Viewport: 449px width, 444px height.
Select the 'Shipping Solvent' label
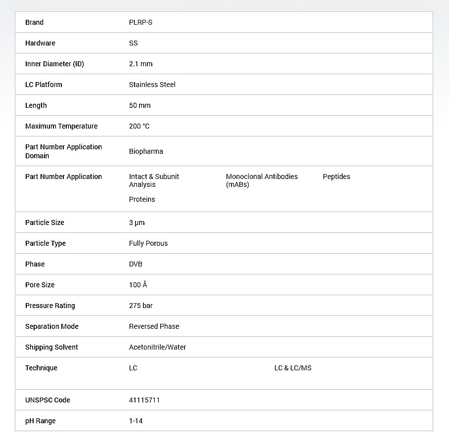[51, 347]
